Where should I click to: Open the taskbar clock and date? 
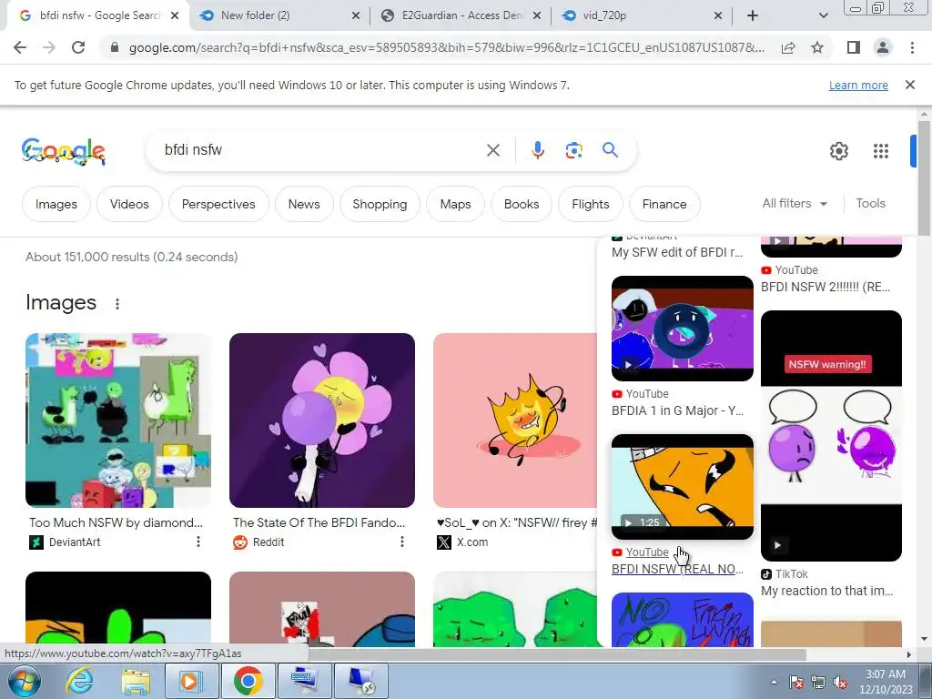tap(885, 682)
